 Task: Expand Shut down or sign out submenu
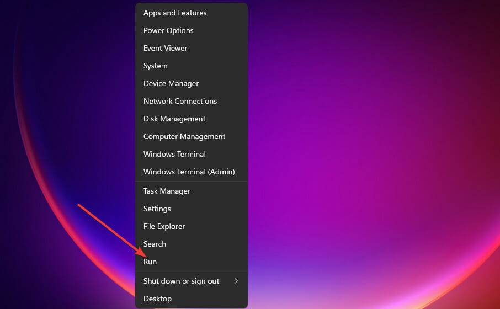click(x=181, y=281)
